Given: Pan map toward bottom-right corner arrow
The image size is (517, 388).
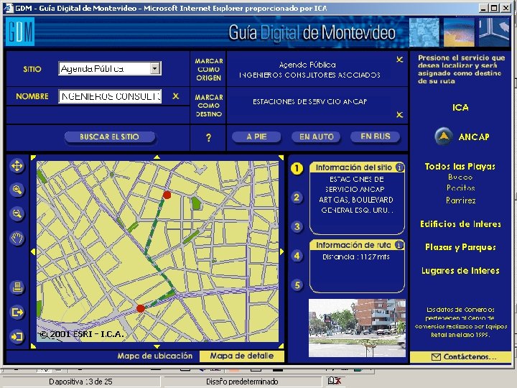Looking at the screenshot, I should coord(281,346).
